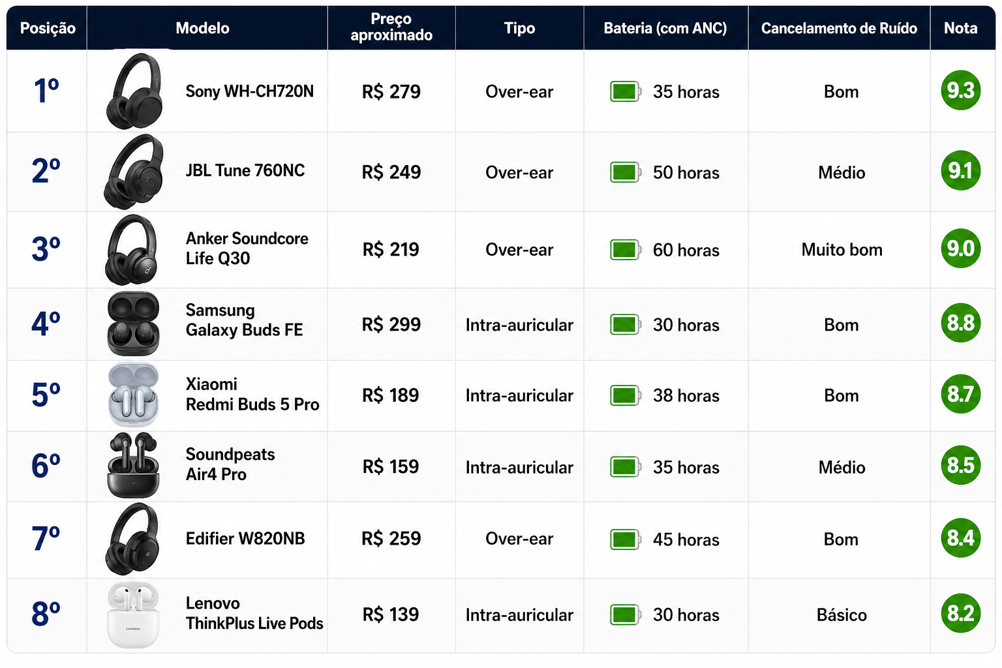Screen dimensions: 1002x668
Task: Select "Bom" in the Edifier W820NB row
Action: (x=841, y=539)
